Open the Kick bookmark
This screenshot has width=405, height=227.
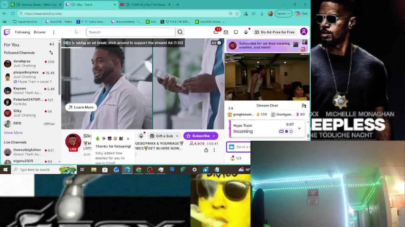(151, 22)
